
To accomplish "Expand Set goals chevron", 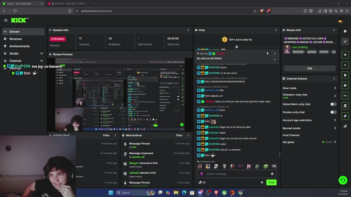I will click(x=335, y=142).
